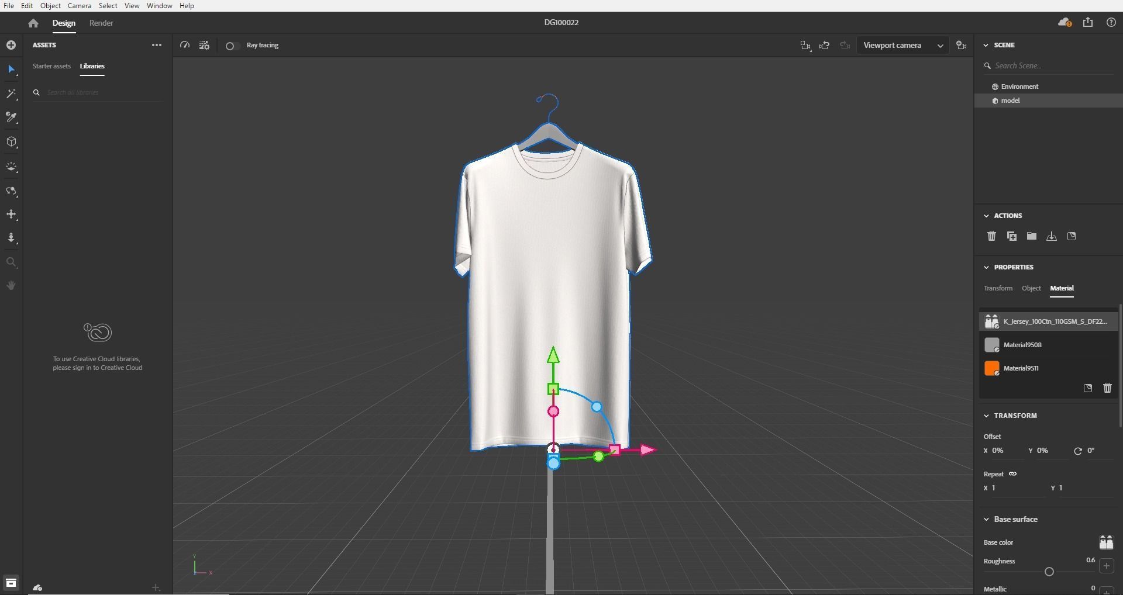Click the cloud libraries icon at bottom left
Screen dimensions: 1123x595
coord(37,587)
